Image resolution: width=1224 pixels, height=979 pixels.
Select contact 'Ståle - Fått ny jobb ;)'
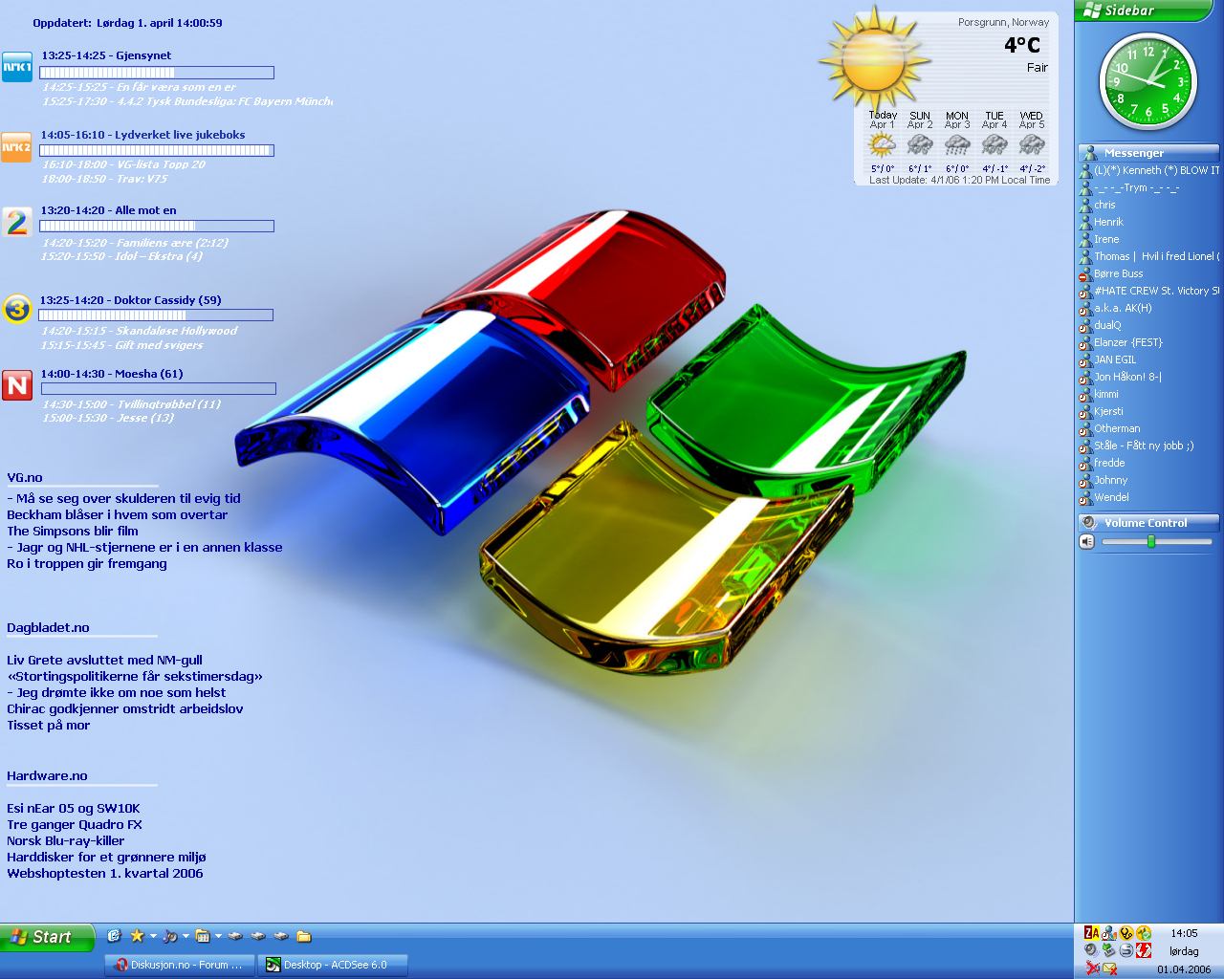point(1144,446)
